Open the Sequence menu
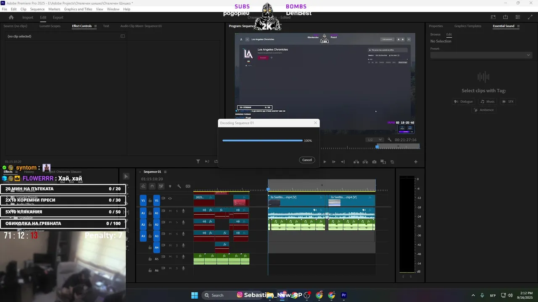 pos(37,9)
